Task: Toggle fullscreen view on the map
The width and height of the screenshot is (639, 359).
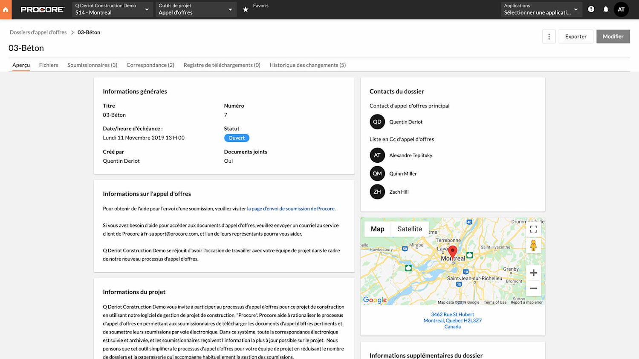Action: click(533, 229)
